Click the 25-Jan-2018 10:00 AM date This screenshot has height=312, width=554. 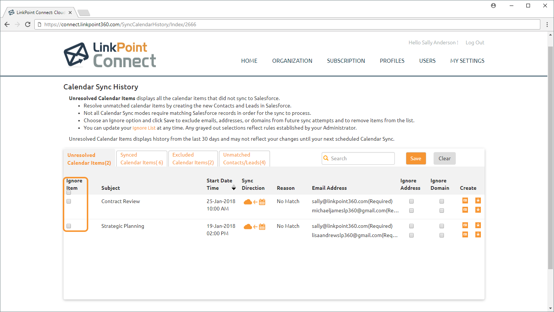click(x=221, y=205)
